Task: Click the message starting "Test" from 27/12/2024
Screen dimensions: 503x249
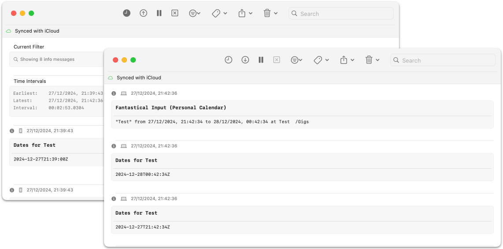Action: [x=212, y=122]
